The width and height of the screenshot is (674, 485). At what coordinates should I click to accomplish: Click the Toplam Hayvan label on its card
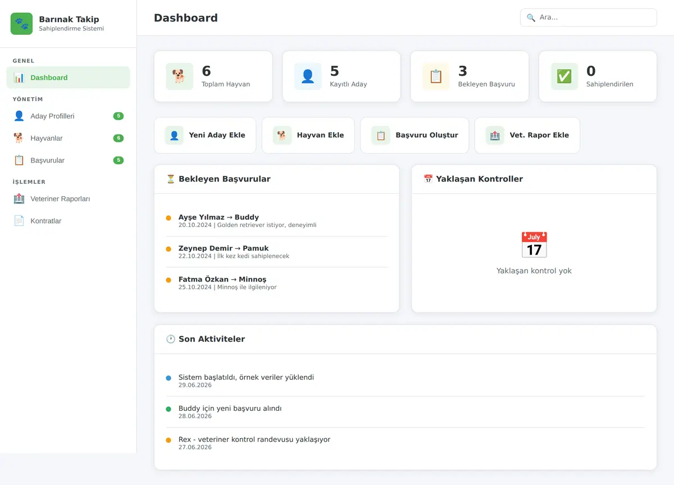pyautogui.click(x=226, y=84)
